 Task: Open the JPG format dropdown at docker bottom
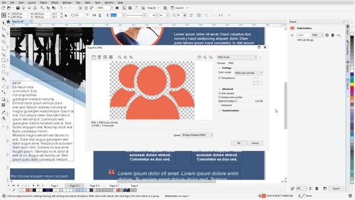pyautogui.click(x=302, y=188)
